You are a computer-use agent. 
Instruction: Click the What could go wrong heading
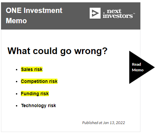pyautogui.click(x=57, y=51)
